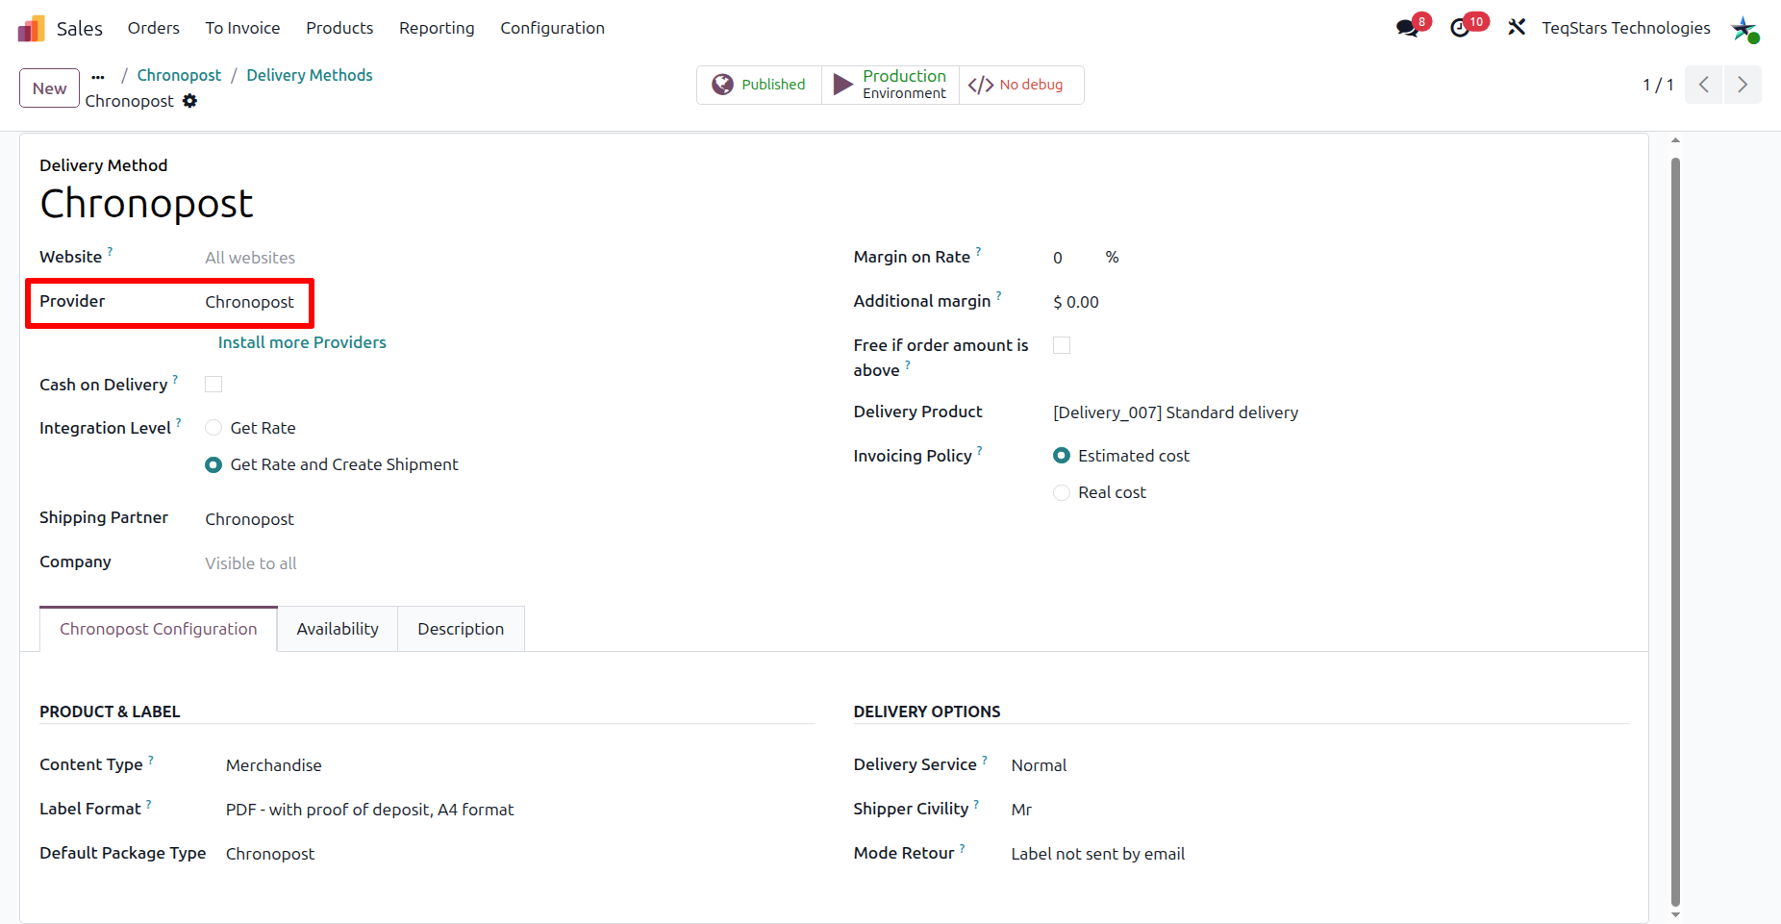Click the Delivery Methods breadcrumb link
Viewport: 1781px width, 924px height.
click(x=310, y=75)
